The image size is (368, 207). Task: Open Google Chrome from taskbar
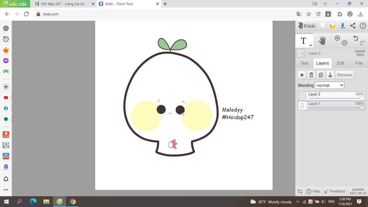(73, 202)
